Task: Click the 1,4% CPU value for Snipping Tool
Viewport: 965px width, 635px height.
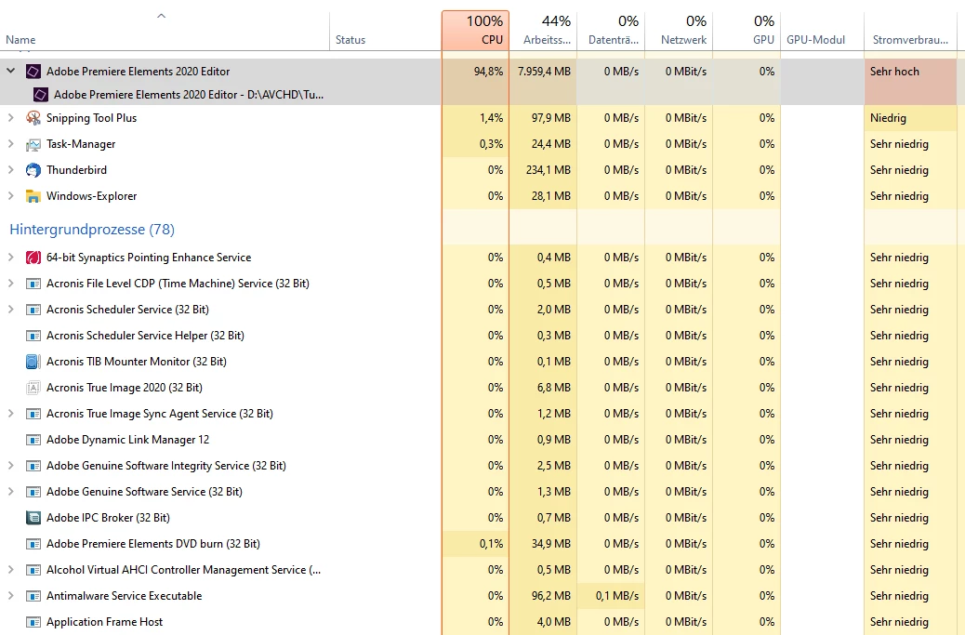Action: [491, 117]
